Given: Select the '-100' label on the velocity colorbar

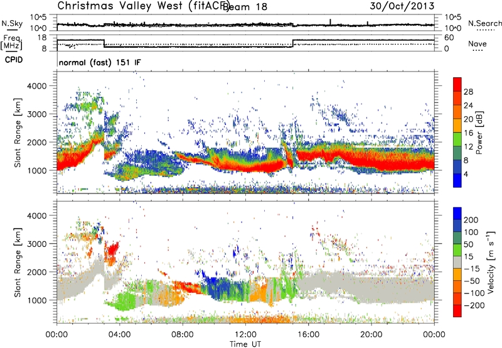Looking at the screenshot, I should [x=474, y=293].
